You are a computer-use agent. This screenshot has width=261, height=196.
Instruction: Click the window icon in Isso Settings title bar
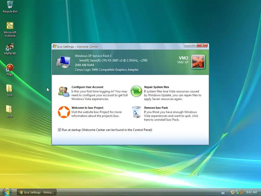click(55, 46)
